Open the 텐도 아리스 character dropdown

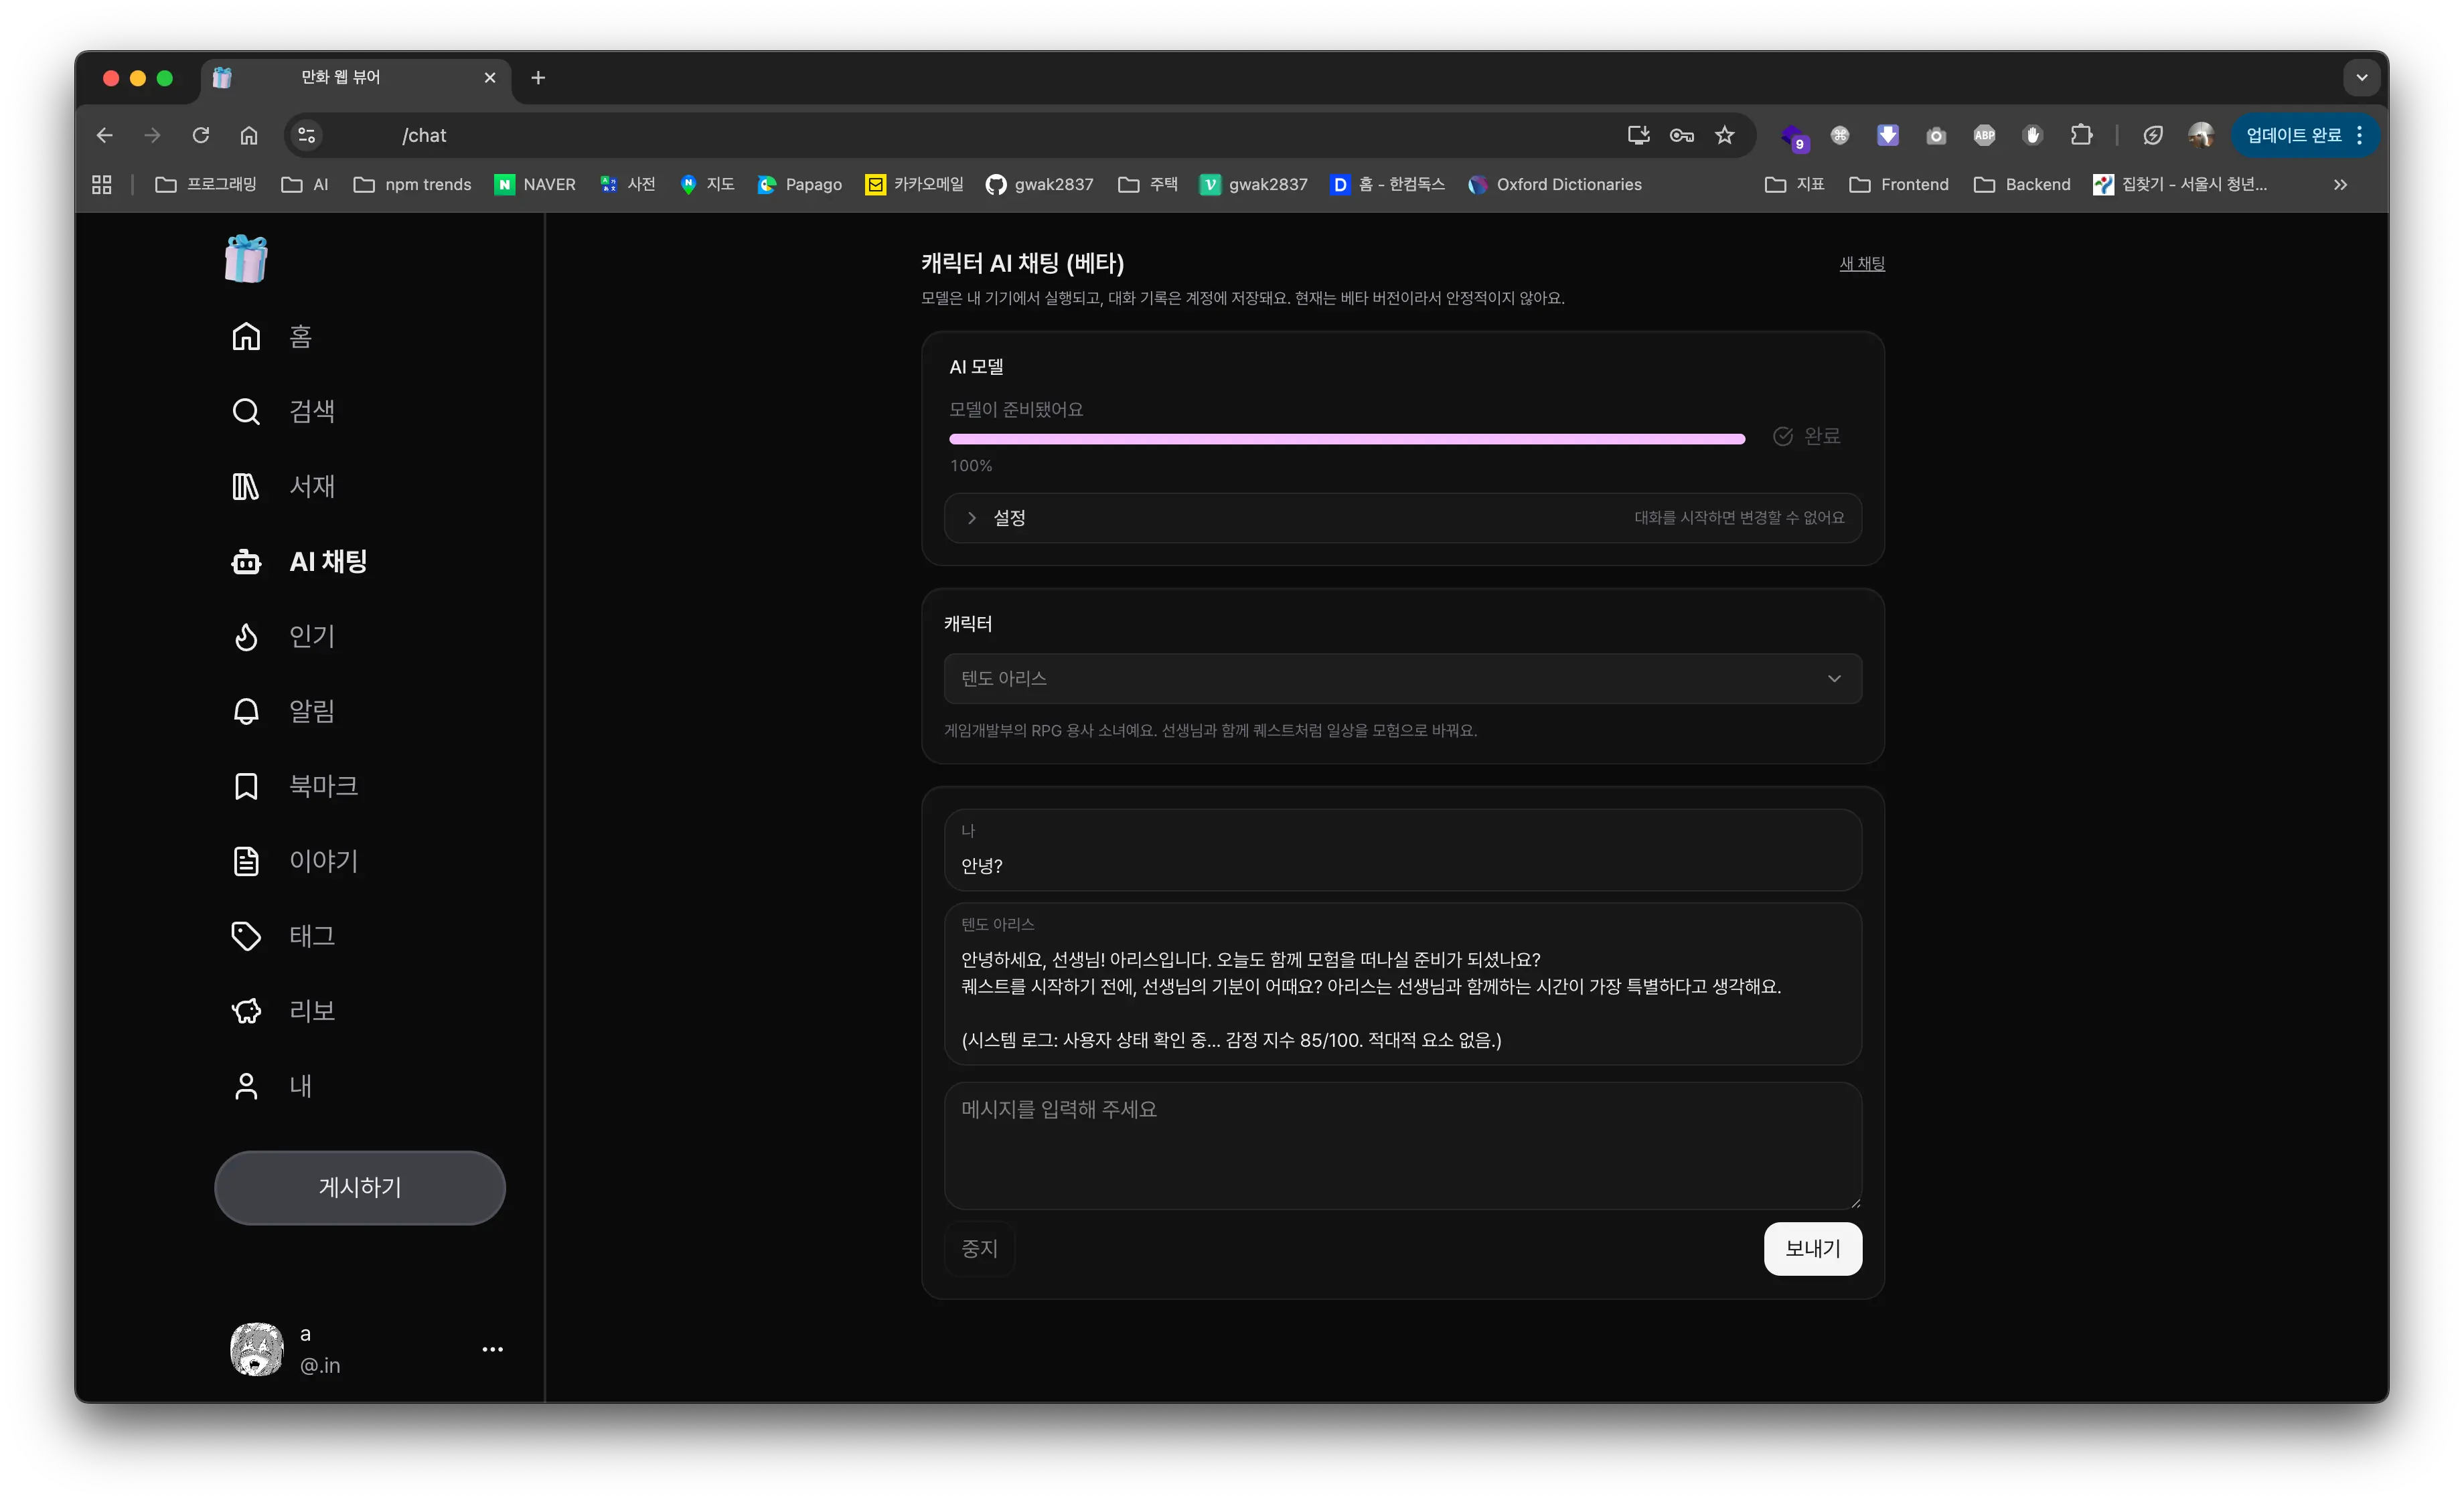pos(1402,679)
